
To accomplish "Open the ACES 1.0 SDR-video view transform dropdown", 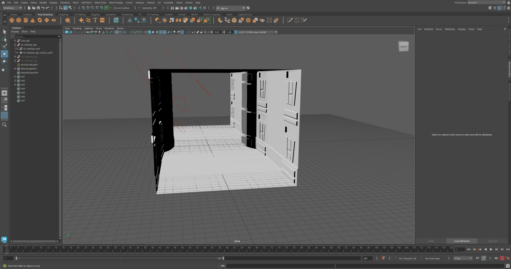I will click(258, 32).
